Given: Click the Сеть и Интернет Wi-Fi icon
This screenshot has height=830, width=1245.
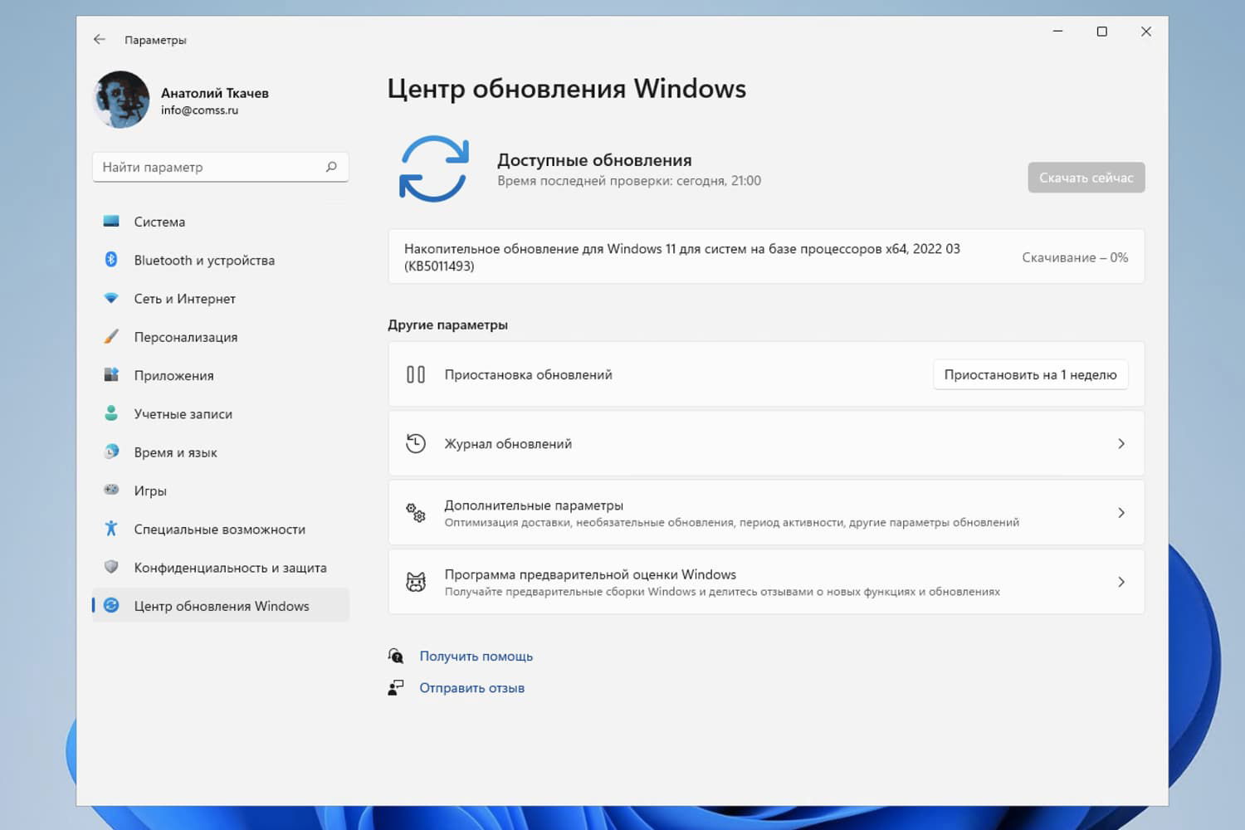Looking at the screenshot, I should pyautogui.click(x=111, y=298).
